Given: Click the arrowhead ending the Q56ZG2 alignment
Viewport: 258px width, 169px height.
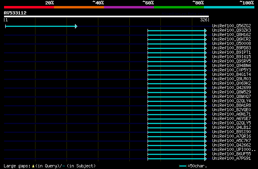Looking at the screenshot, I should point(76,26).
